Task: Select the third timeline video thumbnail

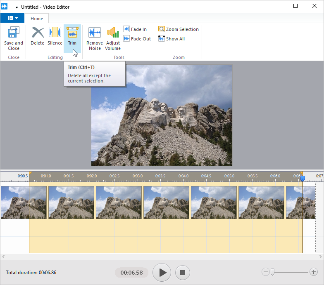Action: 119,202
